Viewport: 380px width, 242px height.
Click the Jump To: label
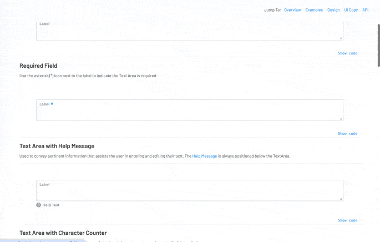point(272,10)
